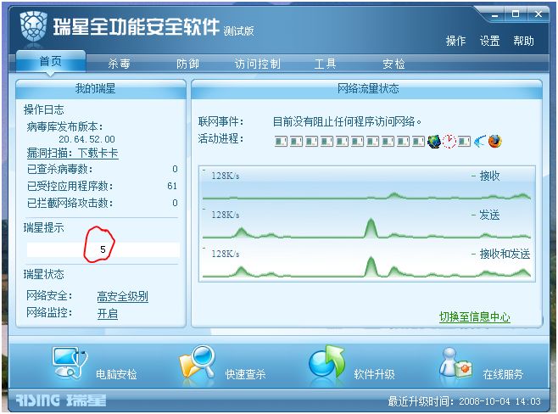
Task: Open the 杀毒 tab
Action: click(120, 64)
